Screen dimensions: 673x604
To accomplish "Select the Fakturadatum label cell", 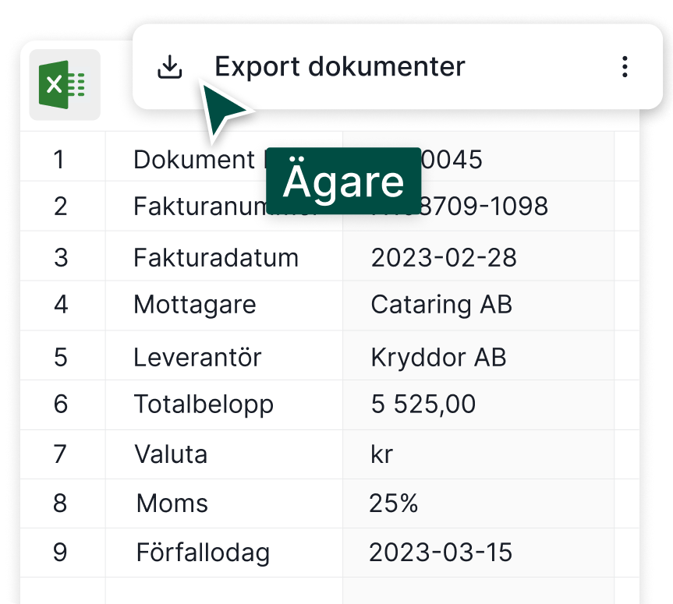I will [x=216, y=258].
